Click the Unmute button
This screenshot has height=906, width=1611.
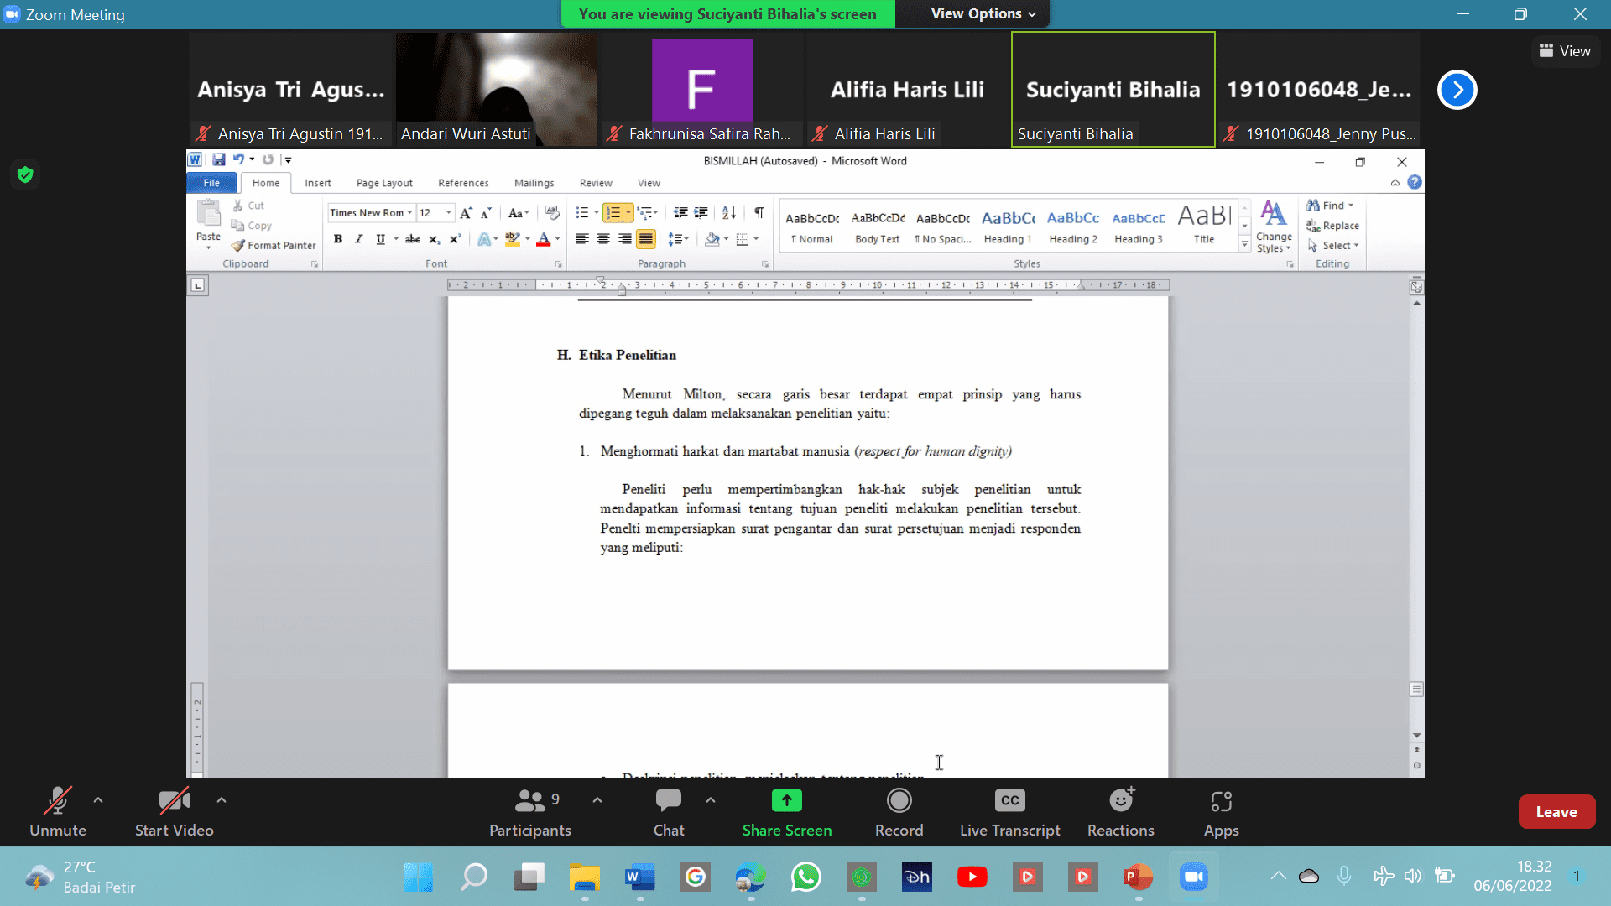(x=58, y=812)
